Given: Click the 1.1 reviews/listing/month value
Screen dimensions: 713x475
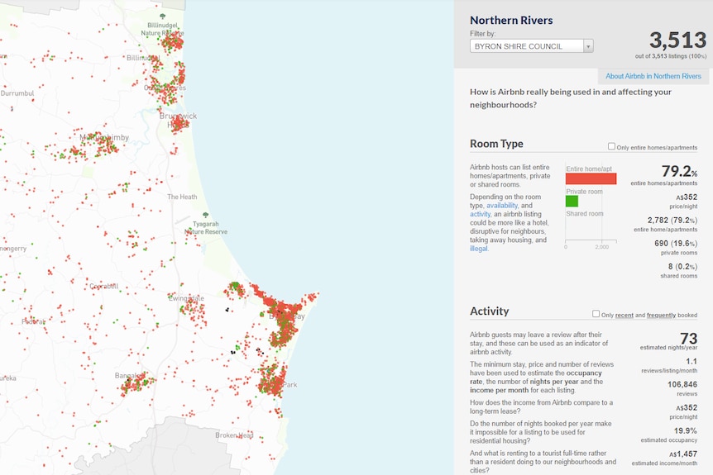Looking at the screenshot, I should (691, 361).
